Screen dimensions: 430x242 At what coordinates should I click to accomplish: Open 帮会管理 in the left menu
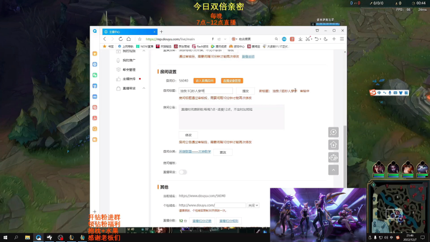129,70
